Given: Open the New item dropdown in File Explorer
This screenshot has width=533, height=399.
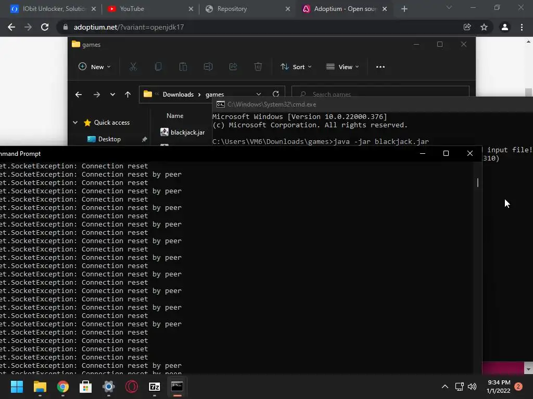Looking at the screenshot, I should 95,67.
